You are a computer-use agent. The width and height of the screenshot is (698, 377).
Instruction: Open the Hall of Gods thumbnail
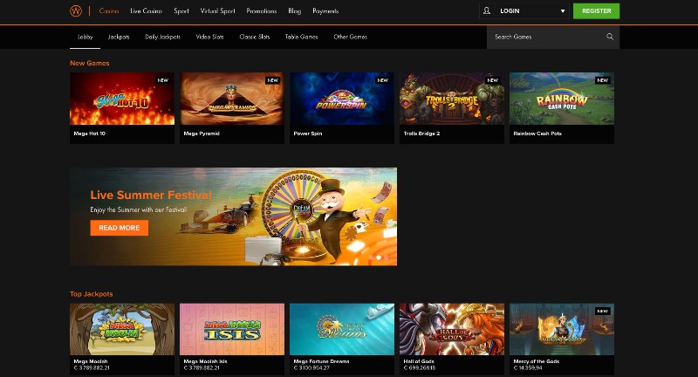pos(452,329)
